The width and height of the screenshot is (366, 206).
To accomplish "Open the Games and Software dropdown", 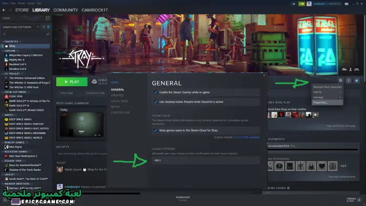I will (21, 27).
